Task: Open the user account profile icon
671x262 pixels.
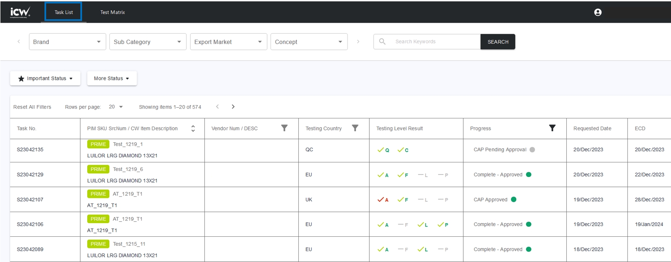Action: pos(597,12)
